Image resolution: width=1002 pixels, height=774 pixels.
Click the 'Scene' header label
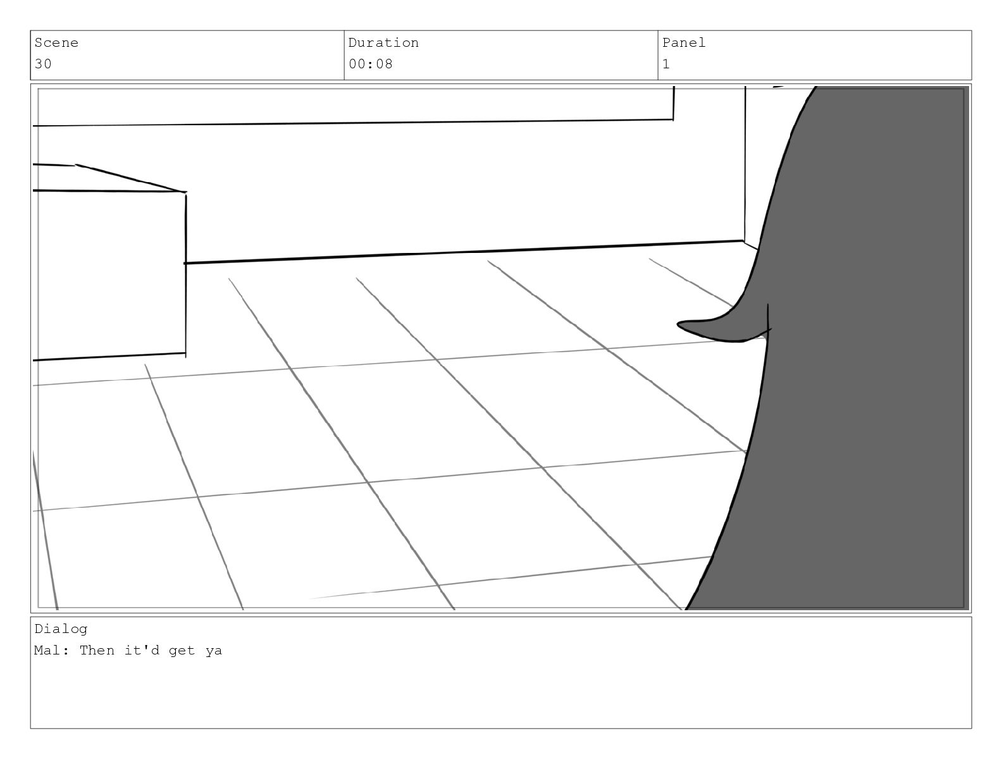point(56,43)
